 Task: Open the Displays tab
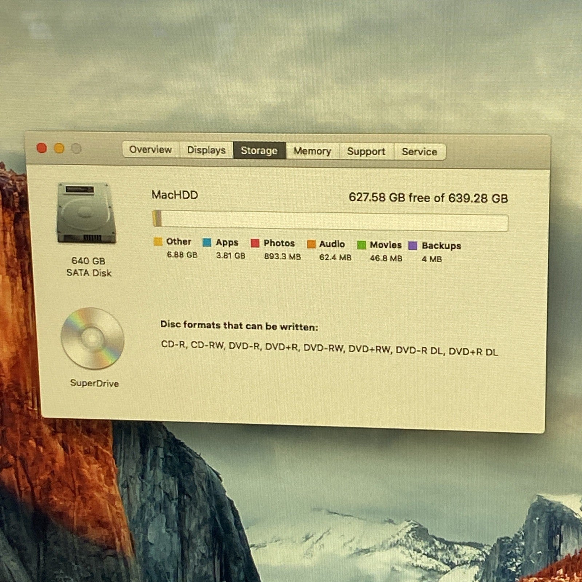pyautogui.click(x=206, y=150)
